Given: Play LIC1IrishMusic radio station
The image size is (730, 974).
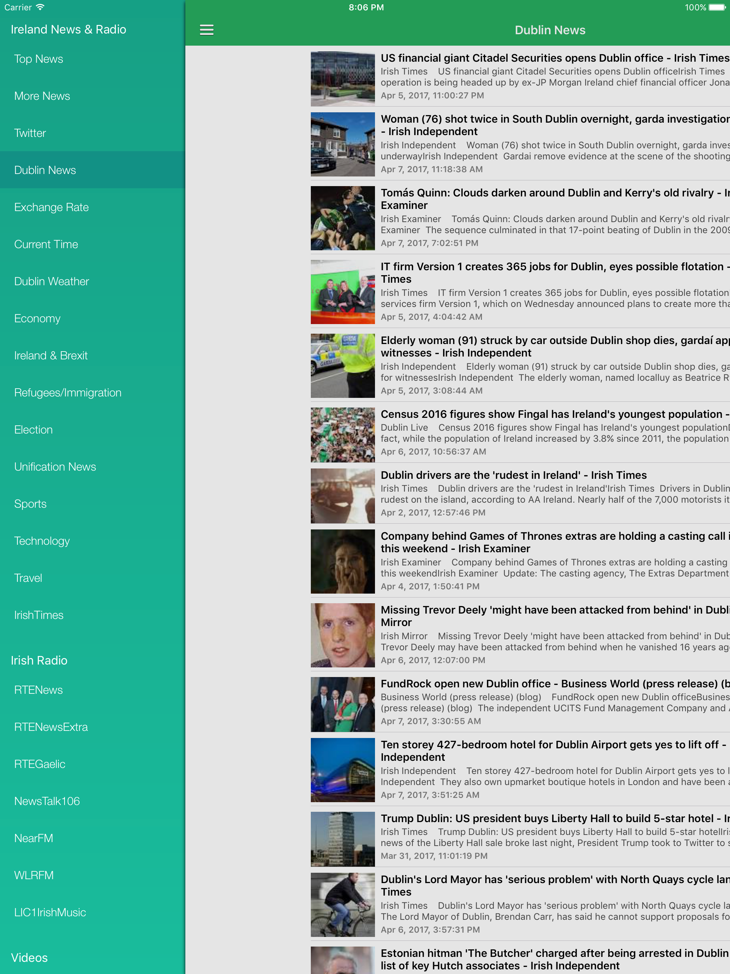Looking at the screenshot, I should pos(92,912).
